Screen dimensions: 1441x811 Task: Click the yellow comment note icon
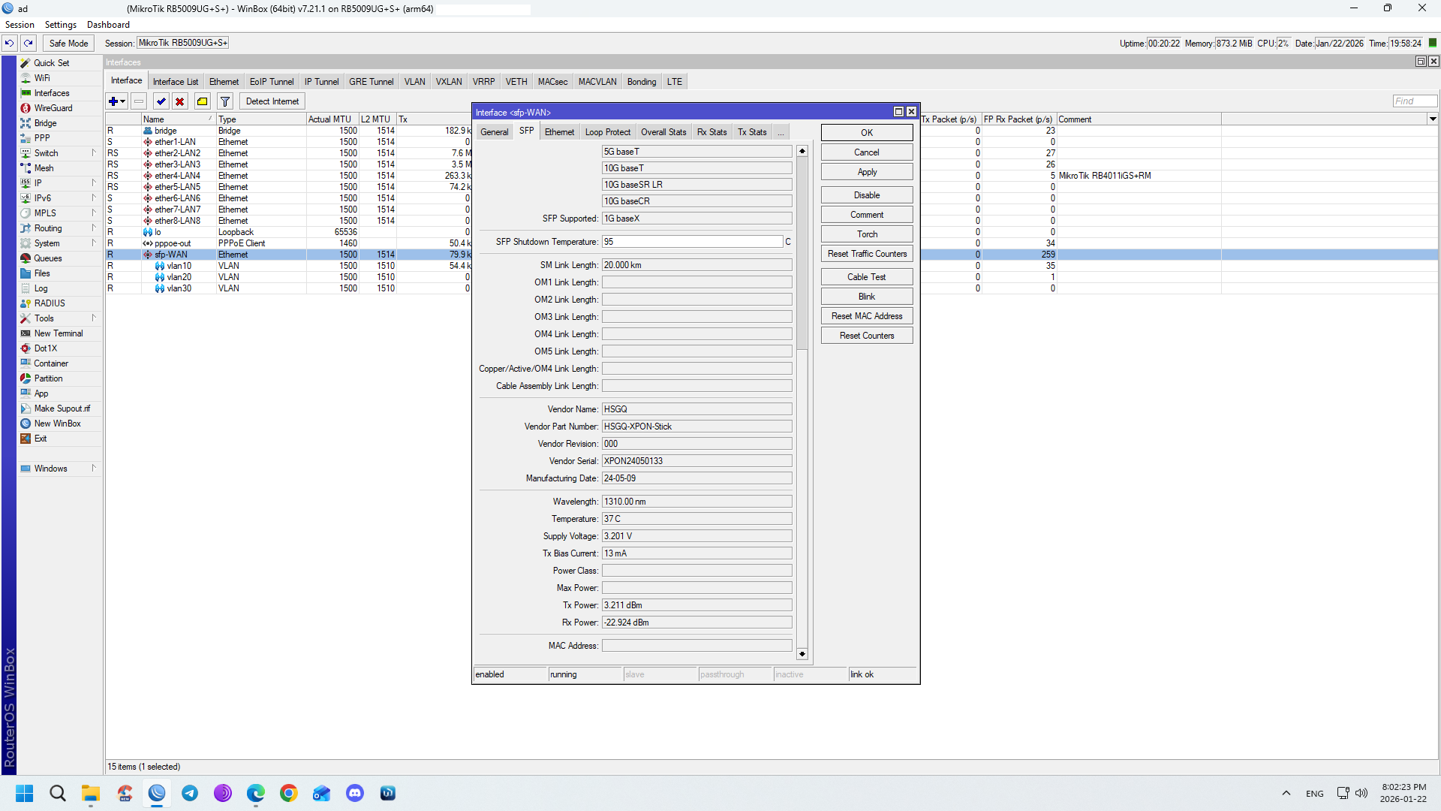coord(202,101)
